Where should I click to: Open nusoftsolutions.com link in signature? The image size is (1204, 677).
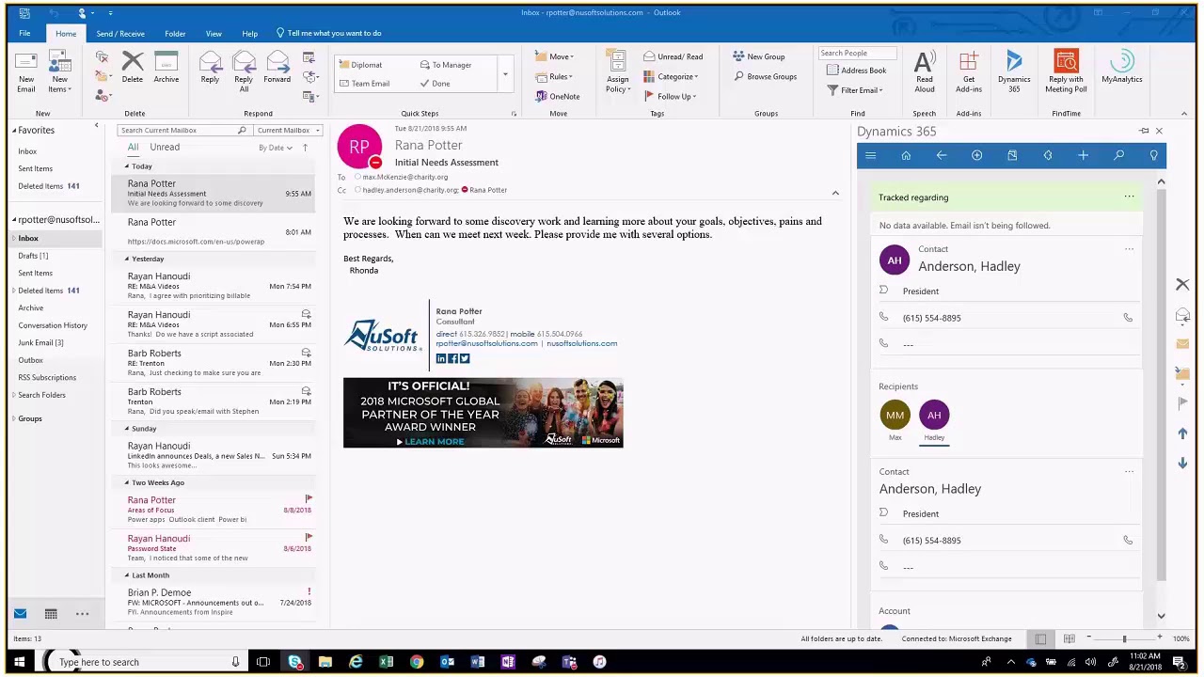tap(582, 343)
